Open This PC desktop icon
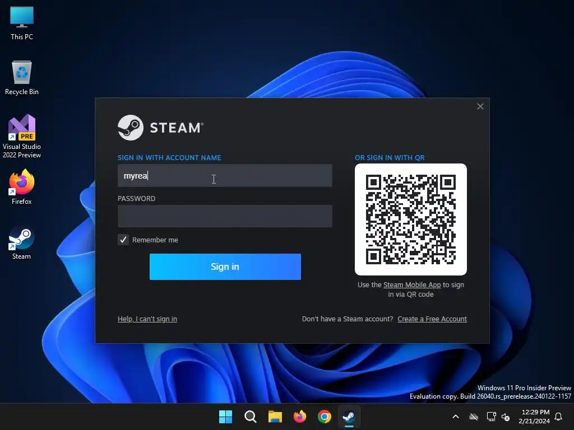 pyautogui.click(x=22, y=23)
